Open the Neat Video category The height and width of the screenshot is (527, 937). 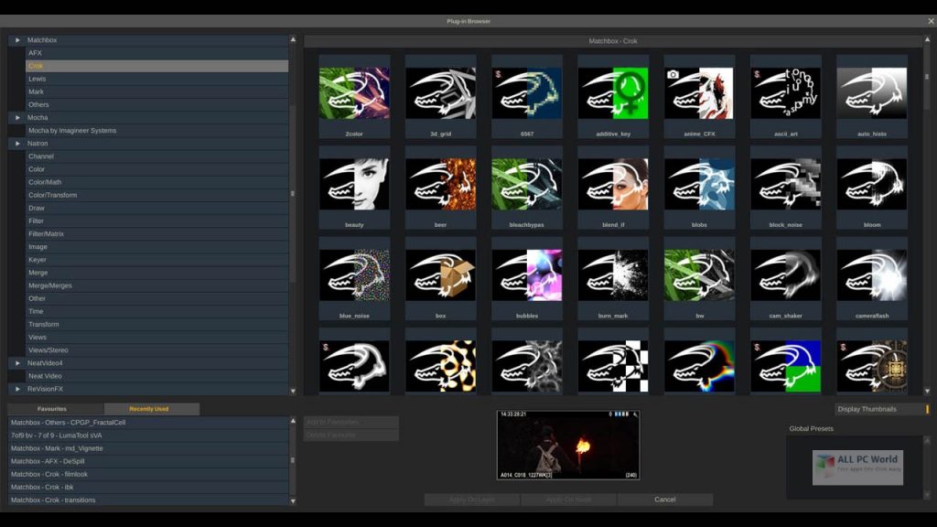156,376
